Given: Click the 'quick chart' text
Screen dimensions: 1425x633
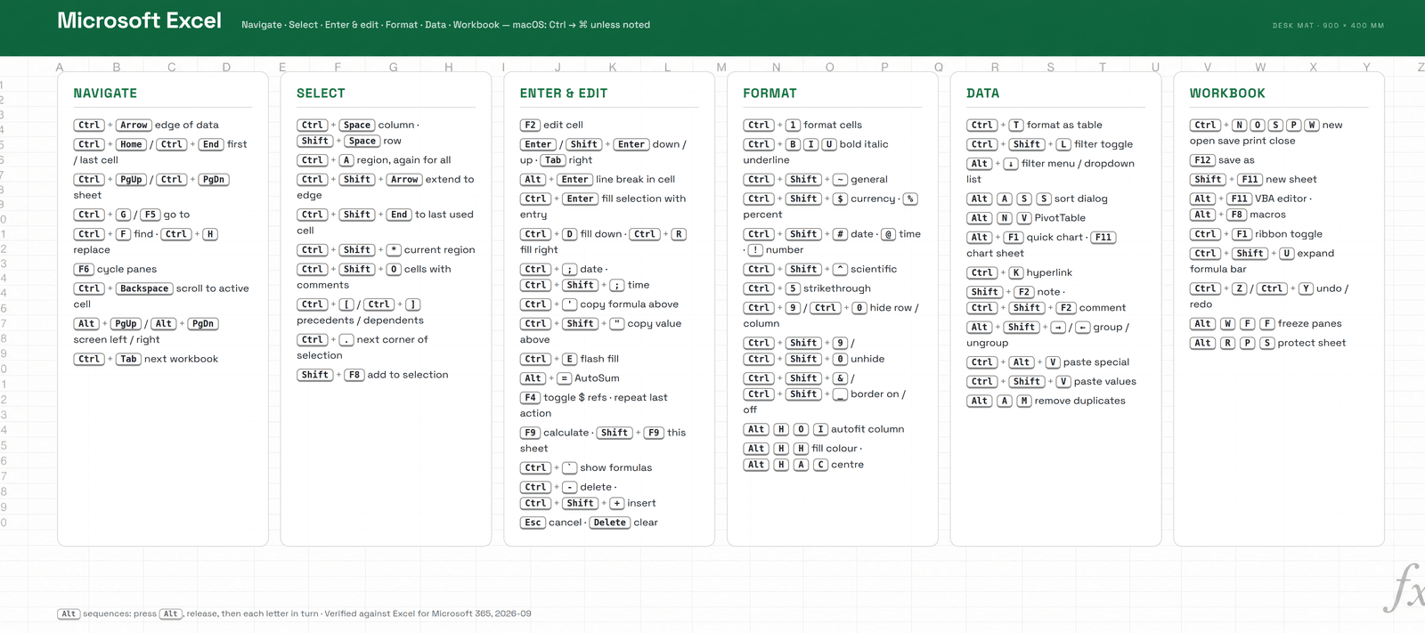Looking at the screenshot, I should point(1054,238).
